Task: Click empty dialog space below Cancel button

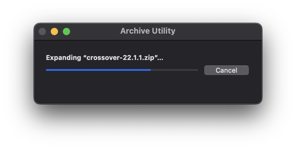Action: (226, 89)
